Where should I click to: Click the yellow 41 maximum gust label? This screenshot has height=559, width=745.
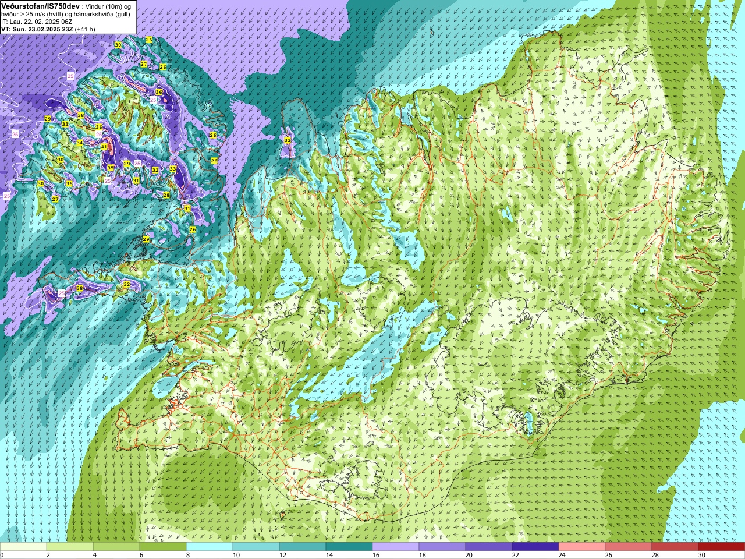point(104,147)
